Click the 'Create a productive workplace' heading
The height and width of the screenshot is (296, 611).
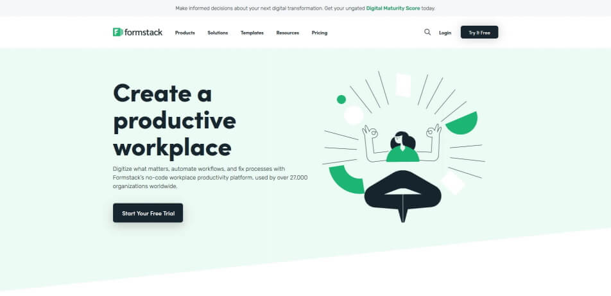click(175, 121)
